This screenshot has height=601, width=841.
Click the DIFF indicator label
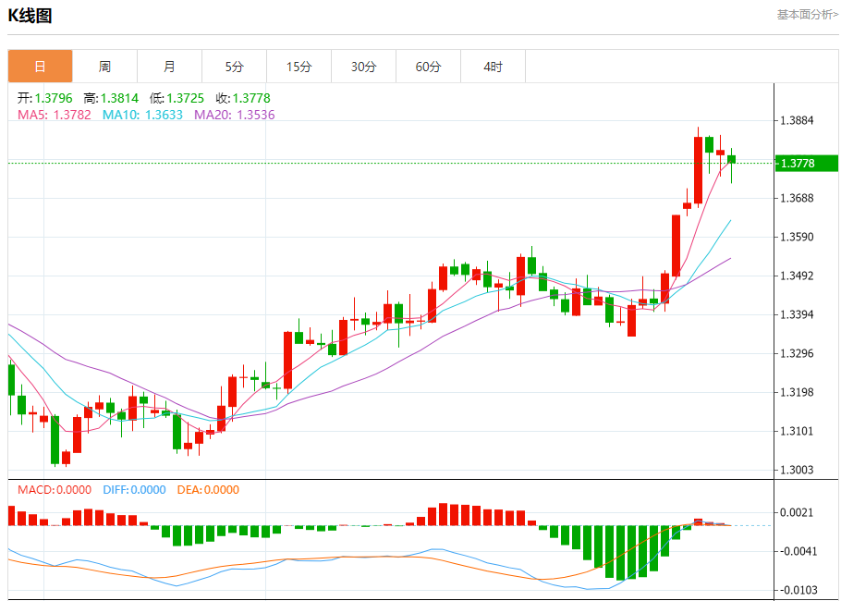[x=134, y=490]
